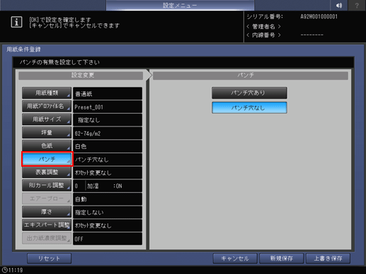Click the information icon beside the message
Viewport: 366px width, 274px height.
tap(16, 23)
